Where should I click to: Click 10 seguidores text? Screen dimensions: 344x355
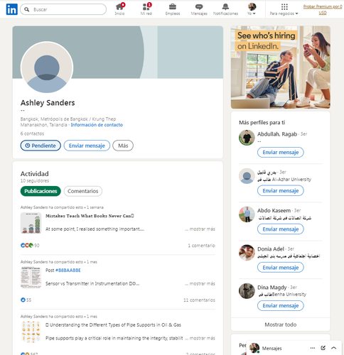click(x=35, y=181)
